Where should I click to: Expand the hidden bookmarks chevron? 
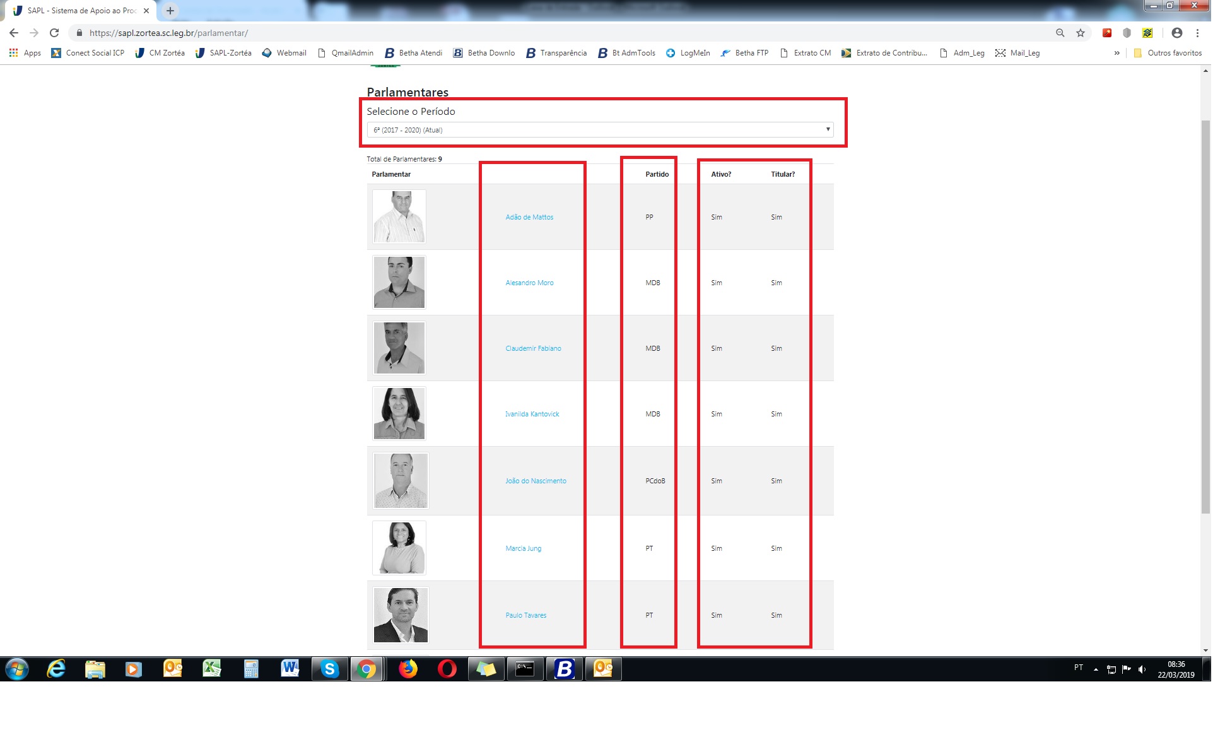point(1117,53)
